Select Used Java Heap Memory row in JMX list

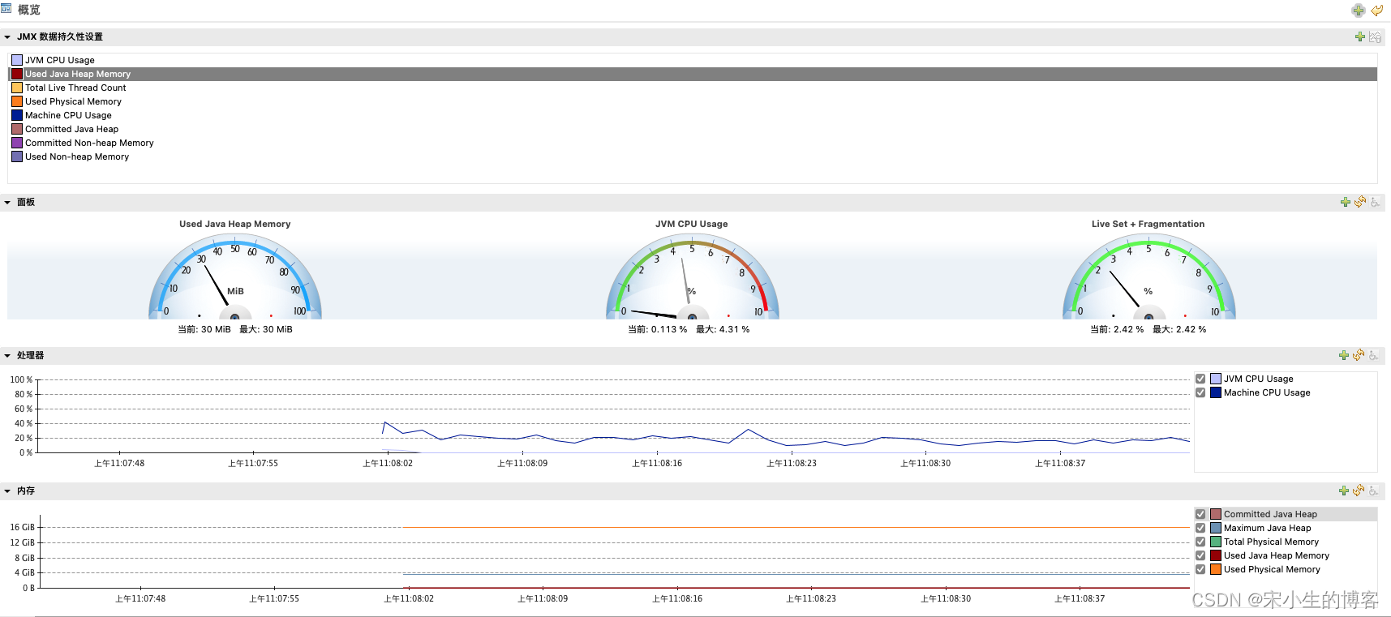(693, 74)
